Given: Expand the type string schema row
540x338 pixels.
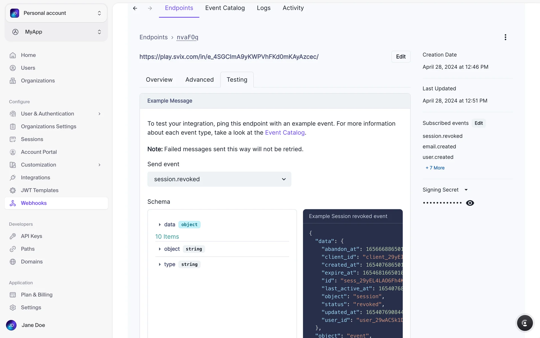Looking at the screenshot, I should point(160,264).
